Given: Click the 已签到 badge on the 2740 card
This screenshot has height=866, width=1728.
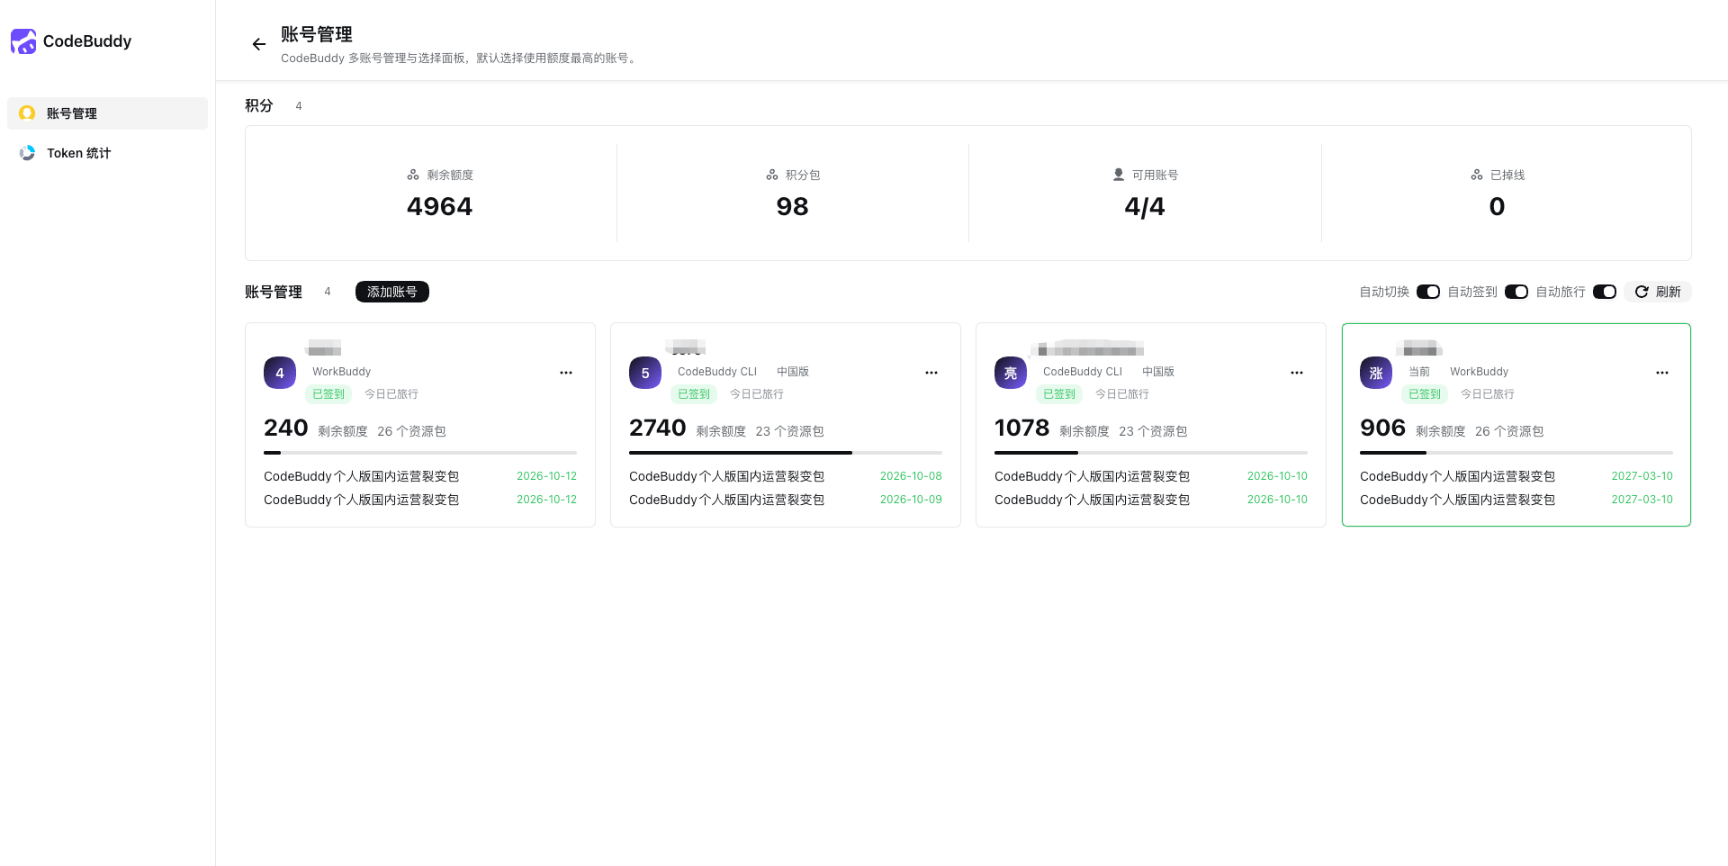Looking at the screenshot, I should click(694, 394).
